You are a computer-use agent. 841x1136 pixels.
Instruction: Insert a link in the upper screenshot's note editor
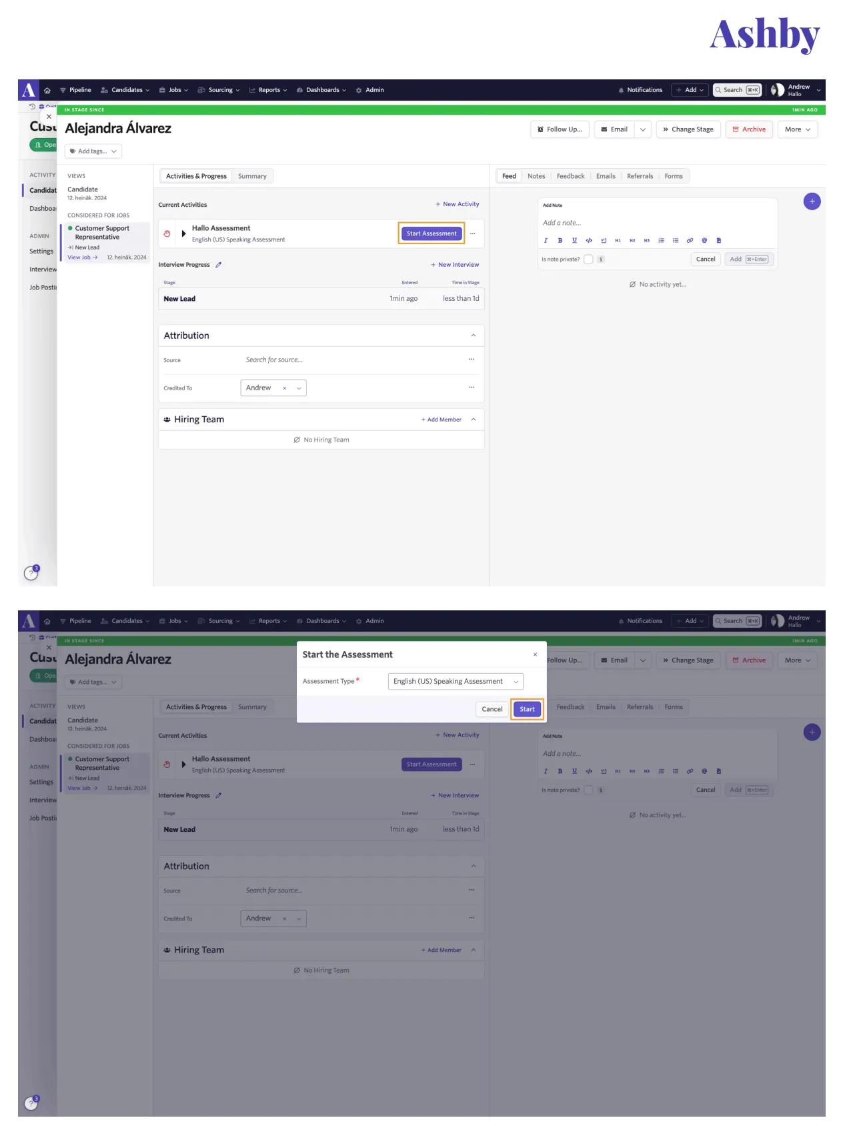pos(690,241)
